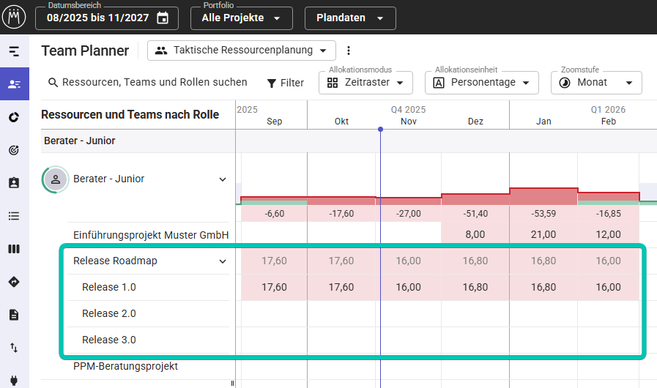Click the Sep month header

[275, 122]
